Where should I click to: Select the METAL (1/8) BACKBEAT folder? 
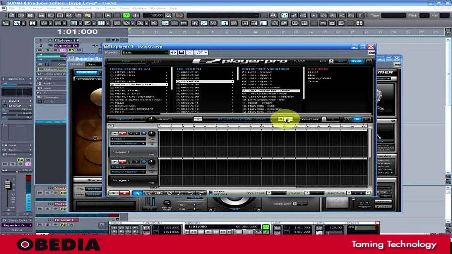tap(138, 85)
